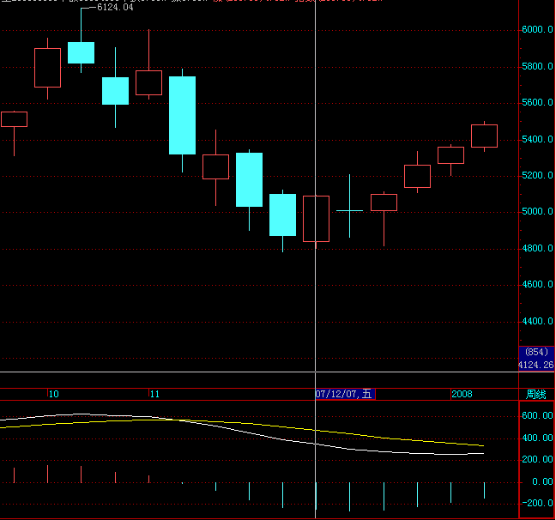Click the 600.00 label on indicator axis
Image resolution: width=556 pixels, height=520 pixels.
(537, 415)
